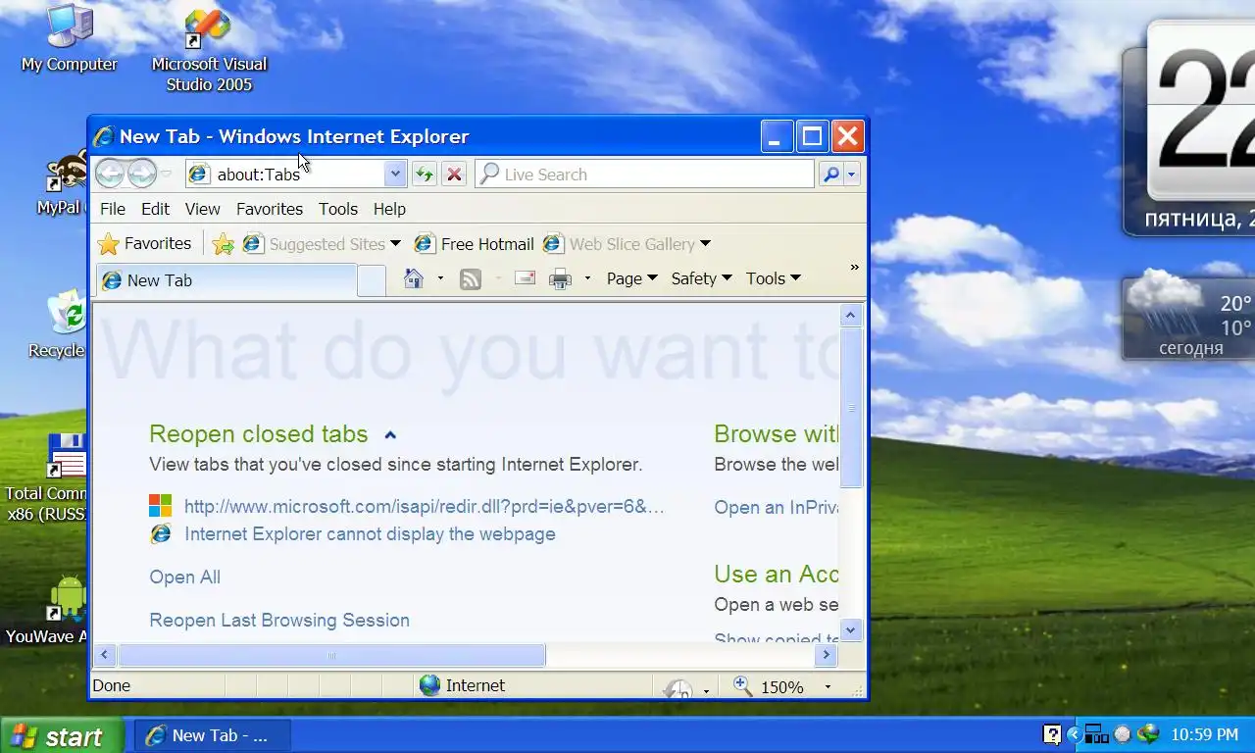Click the Microsoft logo beside the redir.dll link

pos(160,506)
